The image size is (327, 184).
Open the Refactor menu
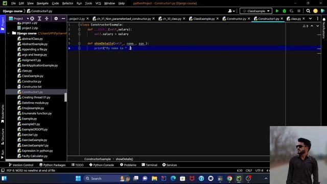coord(67,4)
